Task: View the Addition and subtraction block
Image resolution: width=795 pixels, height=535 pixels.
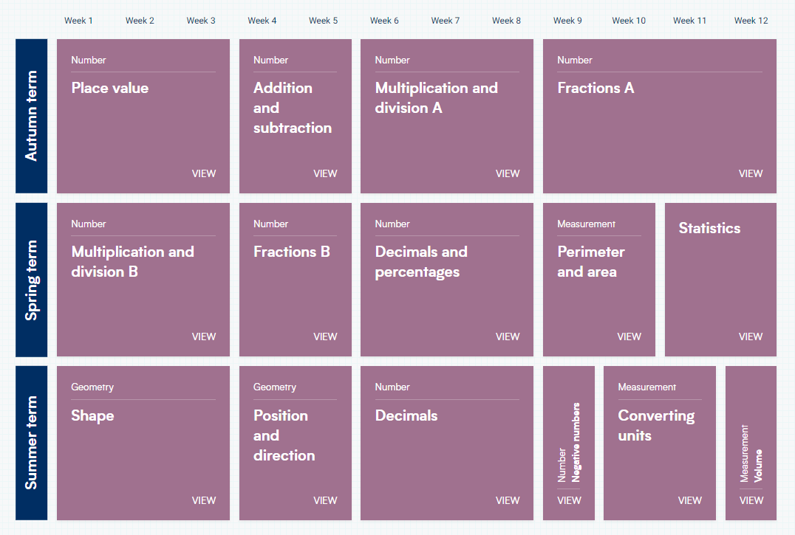Action: tap(325, 173)
